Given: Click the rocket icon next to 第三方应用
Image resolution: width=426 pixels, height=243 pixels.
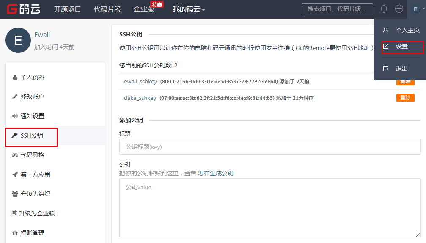Looking at the screenshot, I should [15, 174].
